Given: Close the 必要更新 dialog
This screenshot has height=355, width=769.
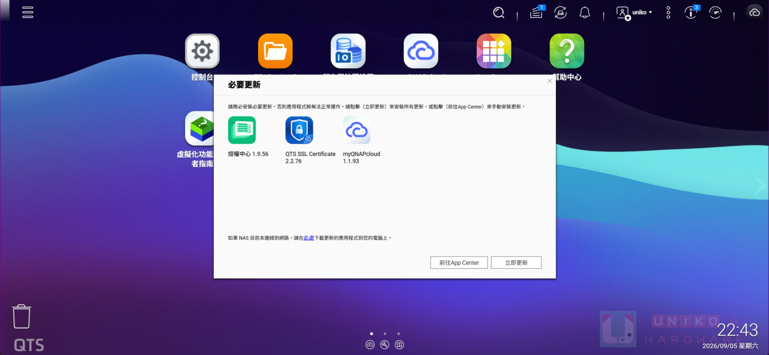Looking at the screenshot, I should point(549,81).
